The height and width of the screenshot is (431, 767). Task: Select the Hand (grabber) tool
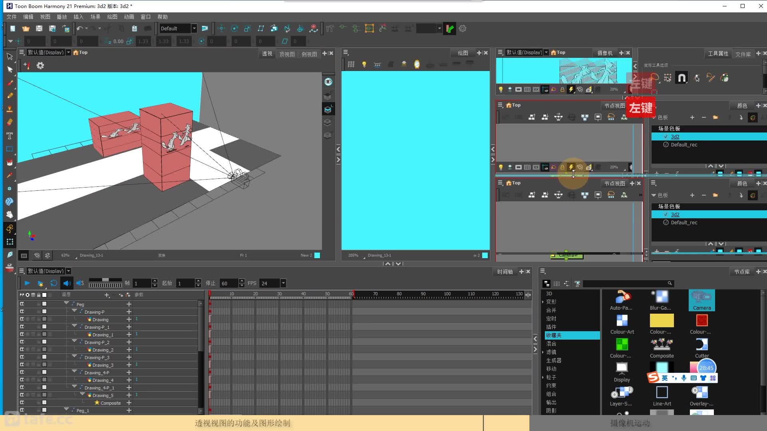pyautogui.click(x=10, y=215)
